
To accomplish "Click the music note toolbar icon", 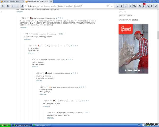I will [x=130, y=6].
